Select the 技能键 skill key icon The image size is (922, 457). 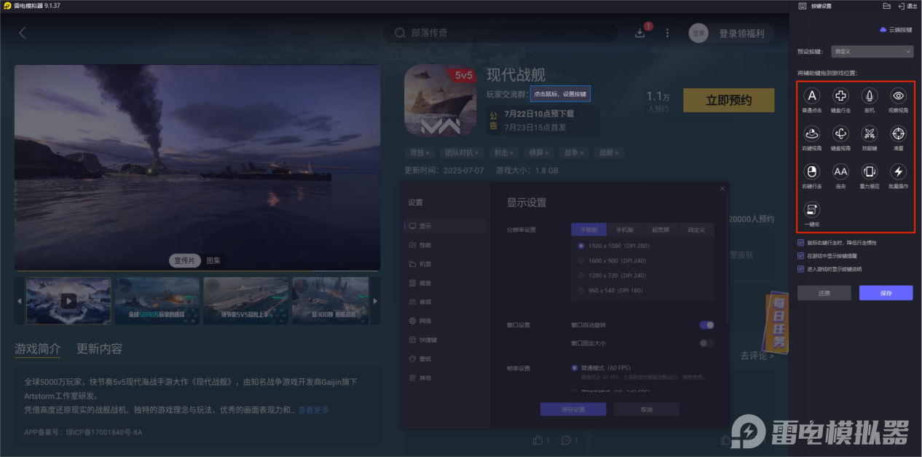tap(869, 134)
